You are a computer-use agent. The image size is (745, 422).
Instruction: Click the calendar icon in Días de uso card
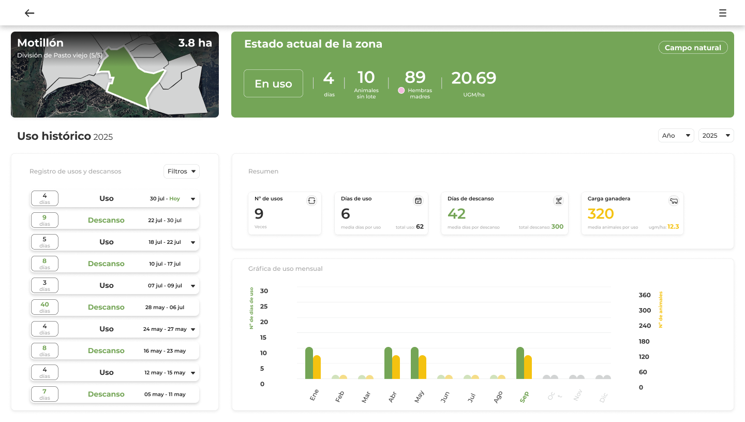[418, 201]
